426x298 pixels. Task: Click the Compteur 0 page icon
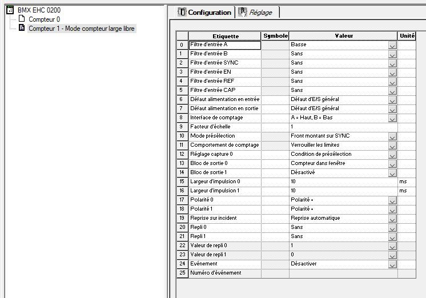coord(22,19)
